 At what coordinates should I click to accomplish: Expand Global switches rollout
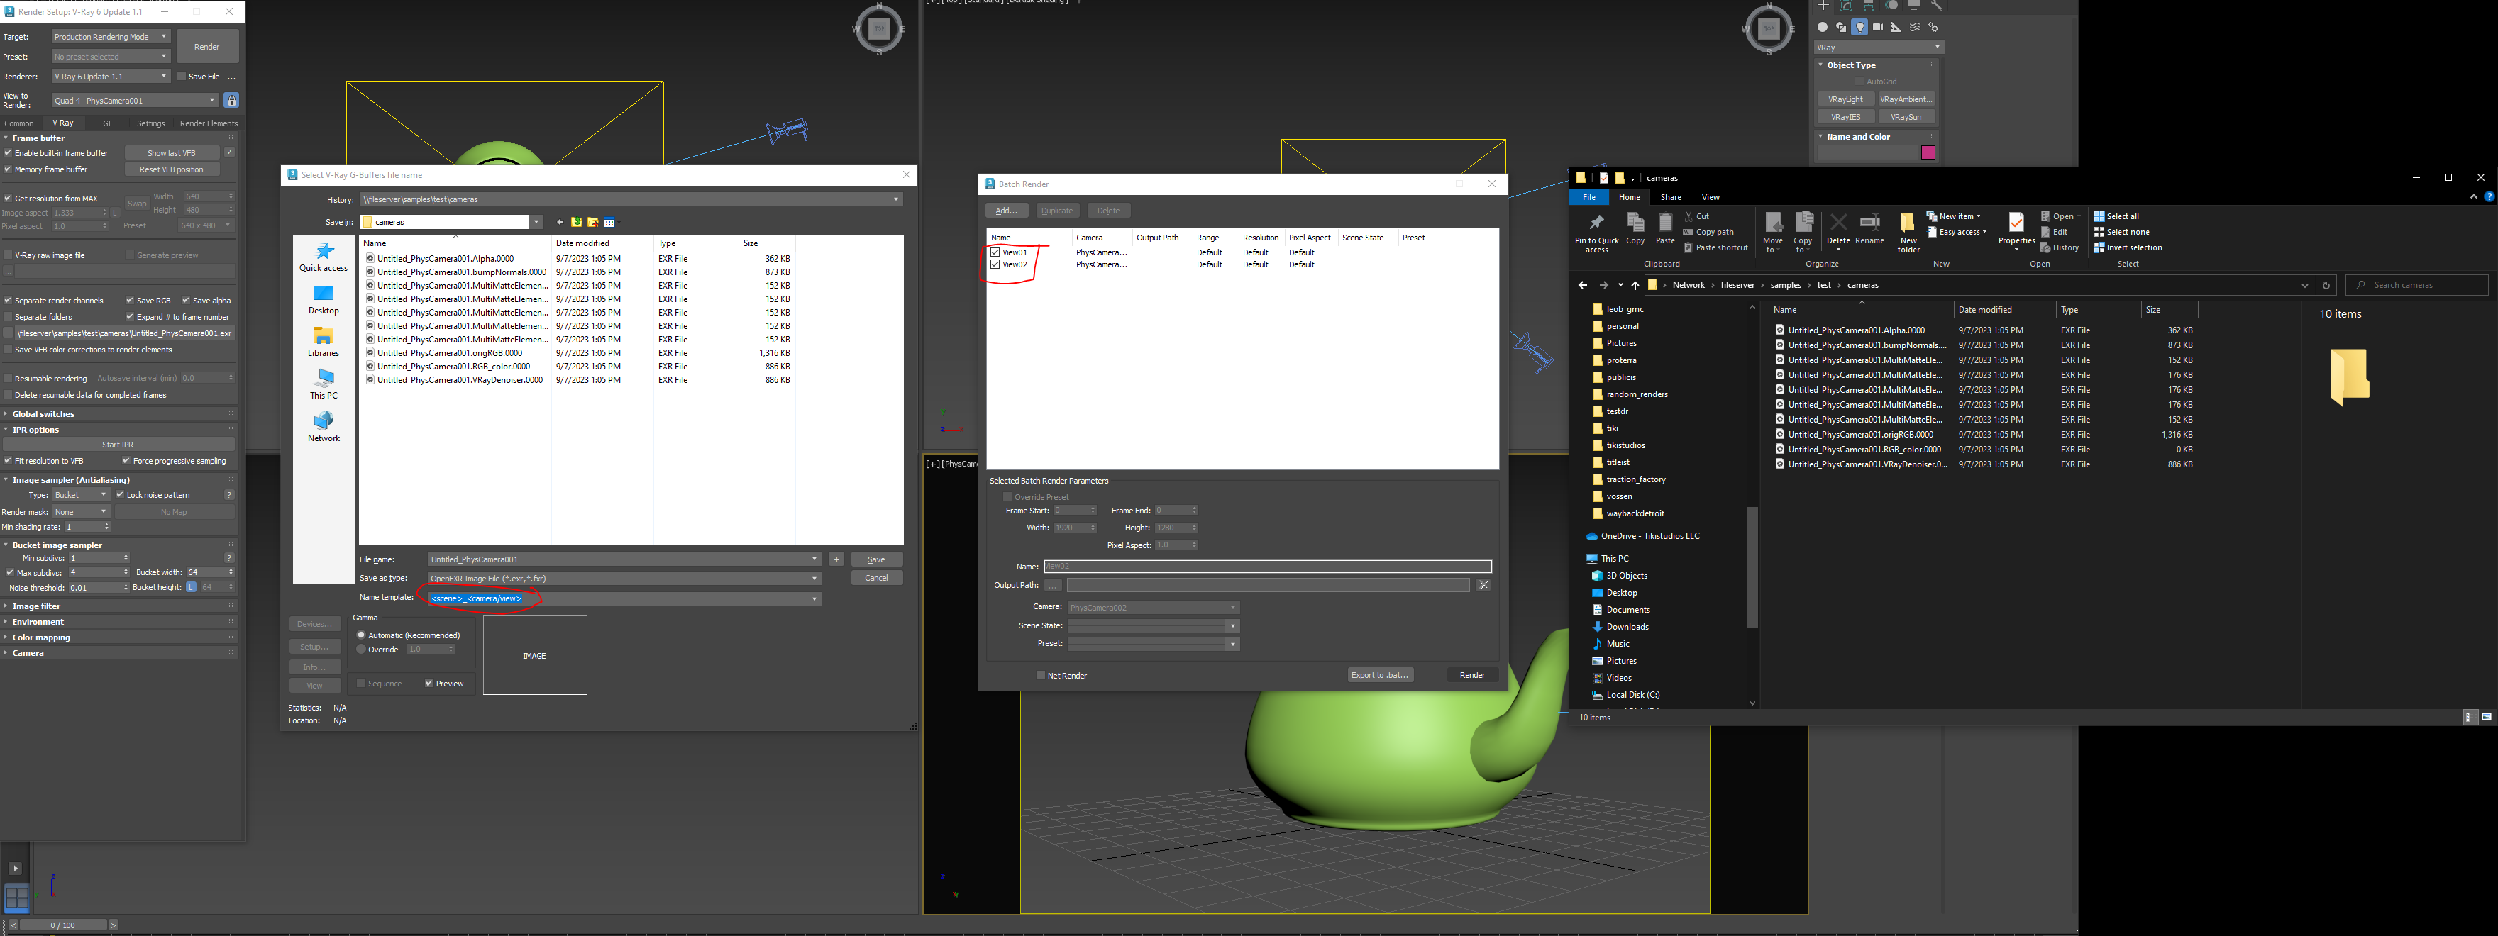coord(118,413)
